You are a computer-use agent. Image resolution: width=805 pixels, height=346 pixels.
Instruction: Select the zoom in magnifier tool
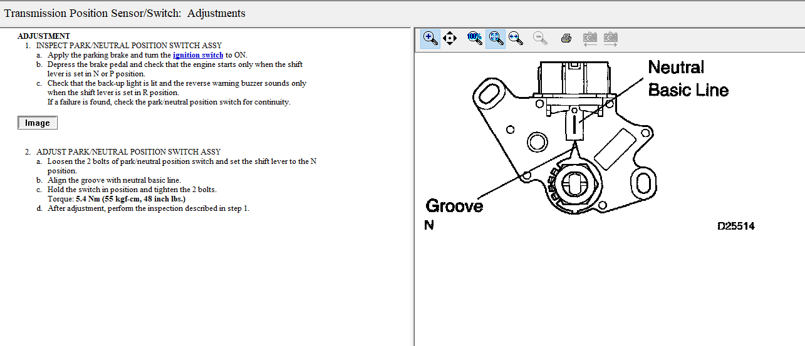430,38
